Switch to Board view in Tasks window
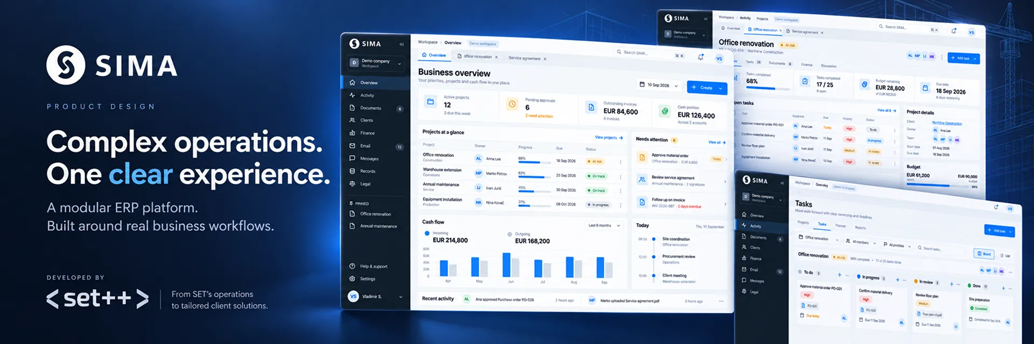The image size is (1034, 344). [984, 253]
